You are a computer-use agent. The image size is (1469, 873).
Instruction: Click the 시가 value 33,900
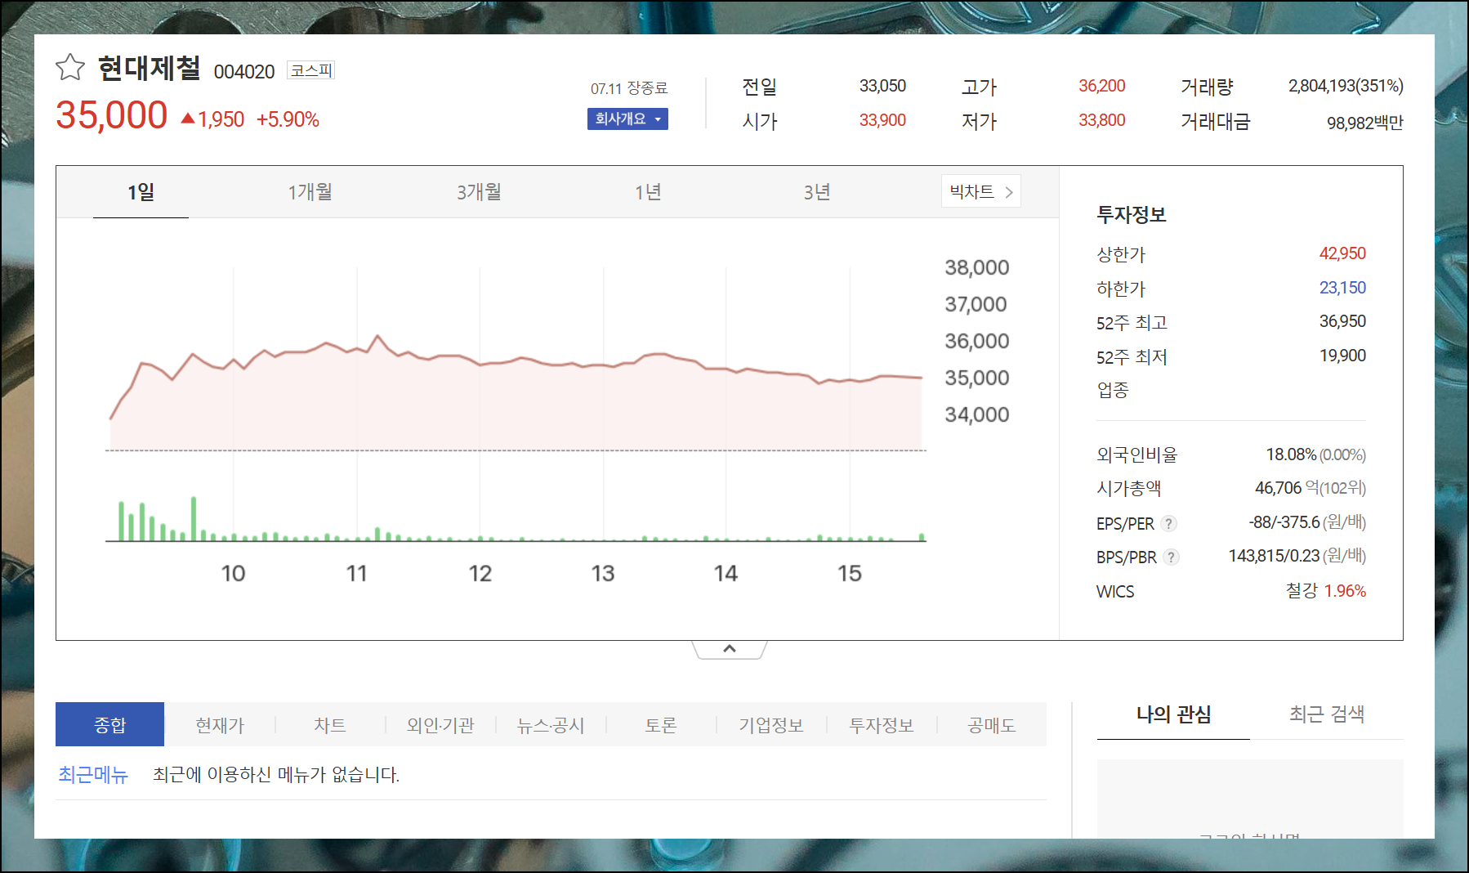[882, 120]
